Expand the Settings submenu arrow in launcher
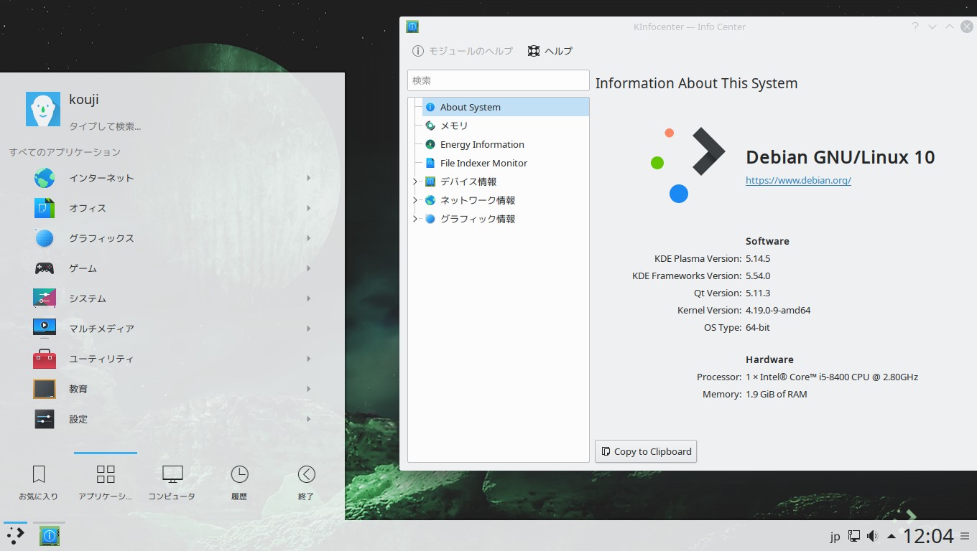This screenshot has width=977, height=551. [x=308, y=419]
